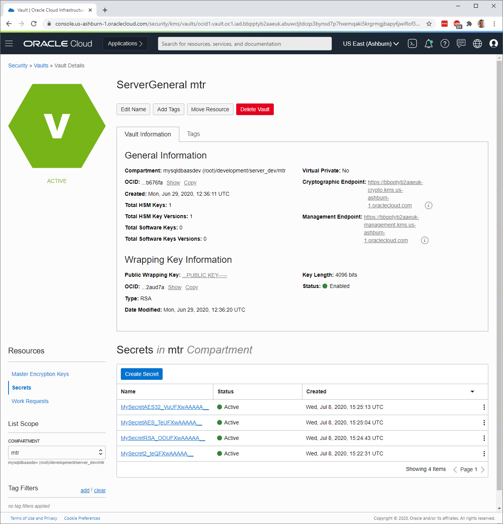Select Master Encryption Keys in Resources
The height and width of the screenshot is (524, 503).
click(40, 374)
